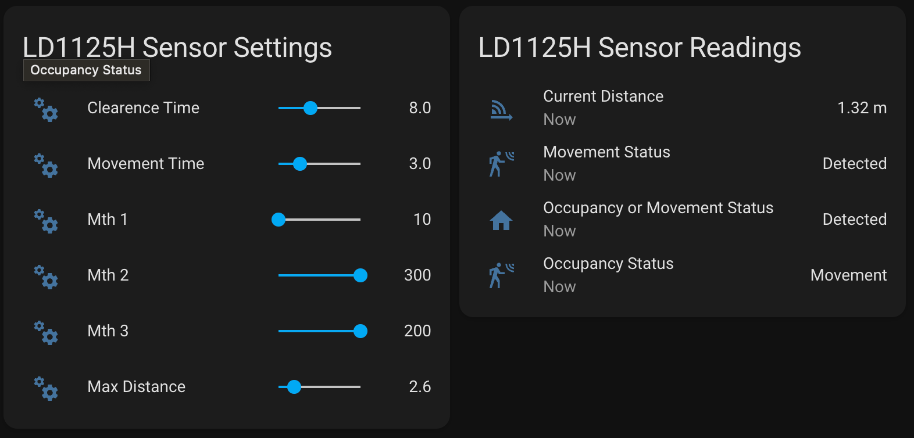Open the Current Distance entity details
The height and width of the screenshot is (438, 914).
coord(603,96)
